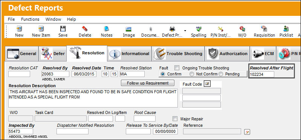Viewport: 301px width, 140px height.
Task: Click the name ABDOOL, SHAMIED ANSEL
Action: pyautogui.click(x=28, y=137)
